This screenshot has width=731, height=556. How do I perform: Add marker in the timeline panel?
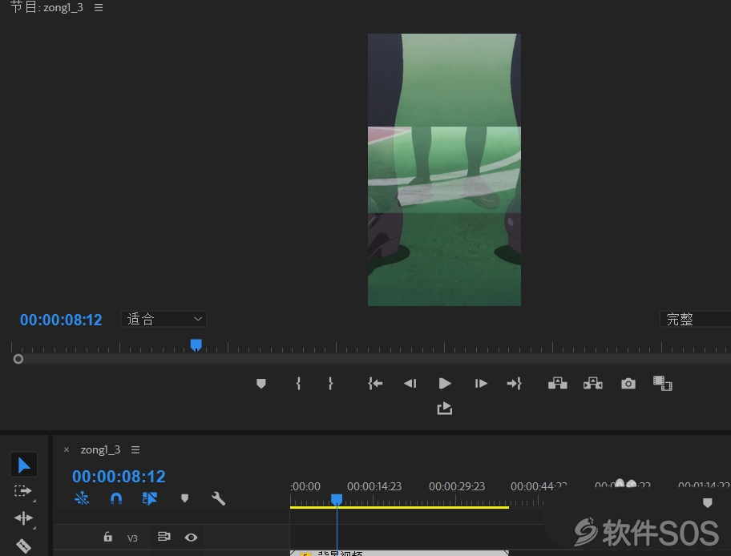click(x=184, y=498)
